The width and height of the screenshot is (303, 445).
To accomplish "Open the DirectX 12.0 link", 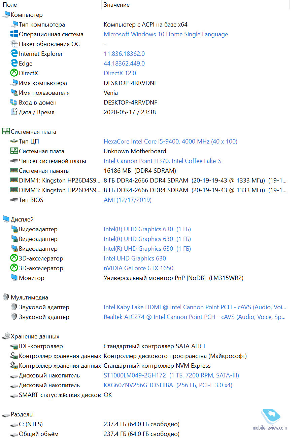I will (120, 73).
